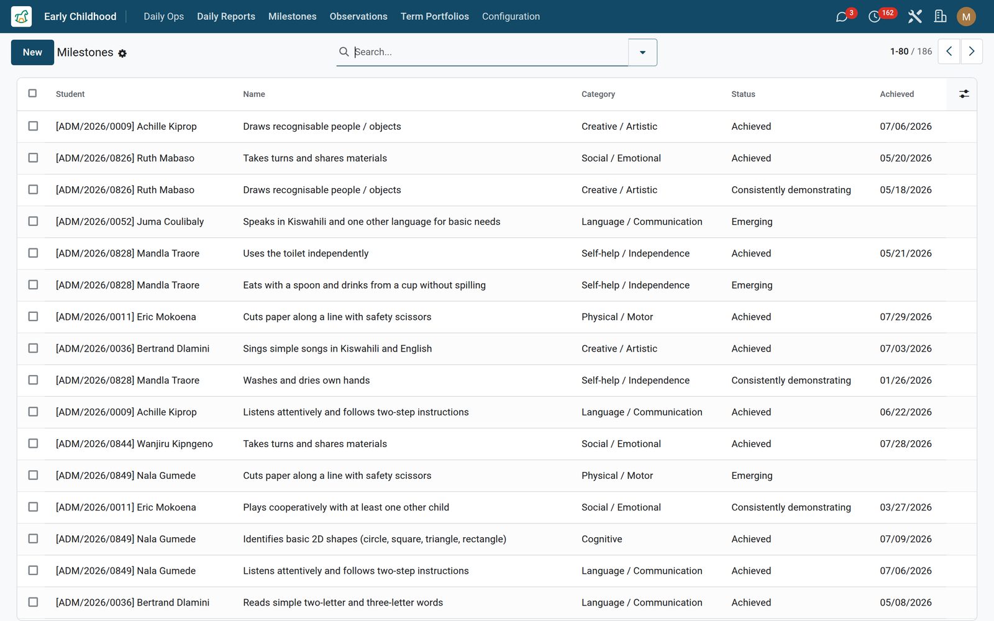Open the user avatar menu

[966, 17]
